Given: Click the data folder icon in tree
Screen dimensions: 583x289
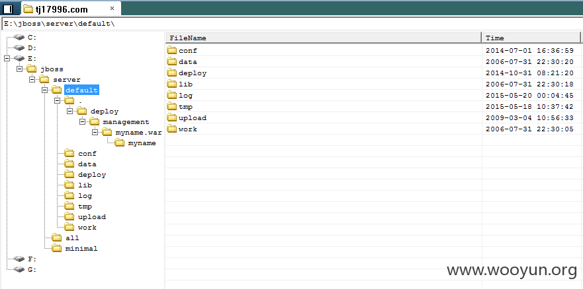Looking at the screenshot, I should point(69,164).
